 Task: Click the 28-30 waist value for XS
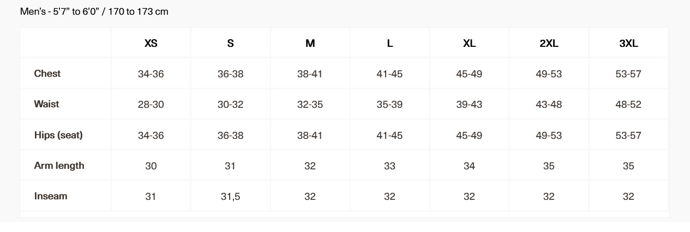click(151, 105)
